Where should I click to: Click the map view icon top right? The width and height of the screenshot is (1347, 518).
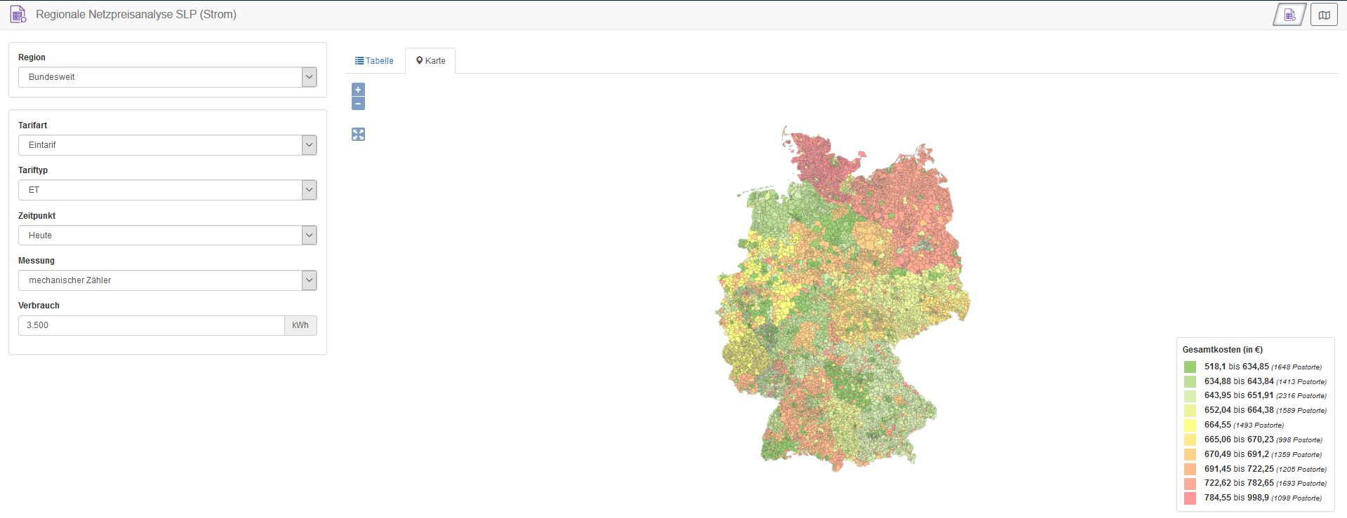(1324, 15)
